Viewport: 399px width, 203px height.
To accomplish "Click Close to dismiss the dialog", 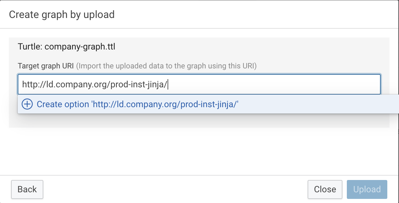I will coord(325,189).
